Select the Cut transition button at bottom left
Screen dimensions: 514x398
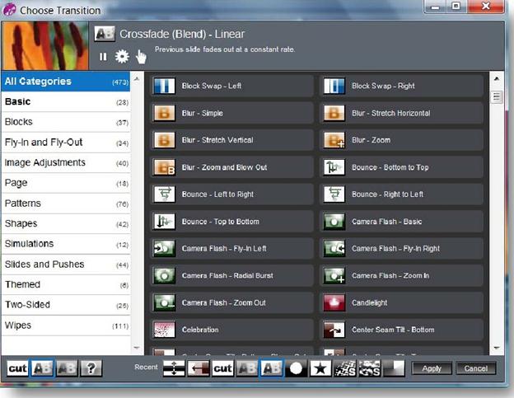click(x=16, y=368)
